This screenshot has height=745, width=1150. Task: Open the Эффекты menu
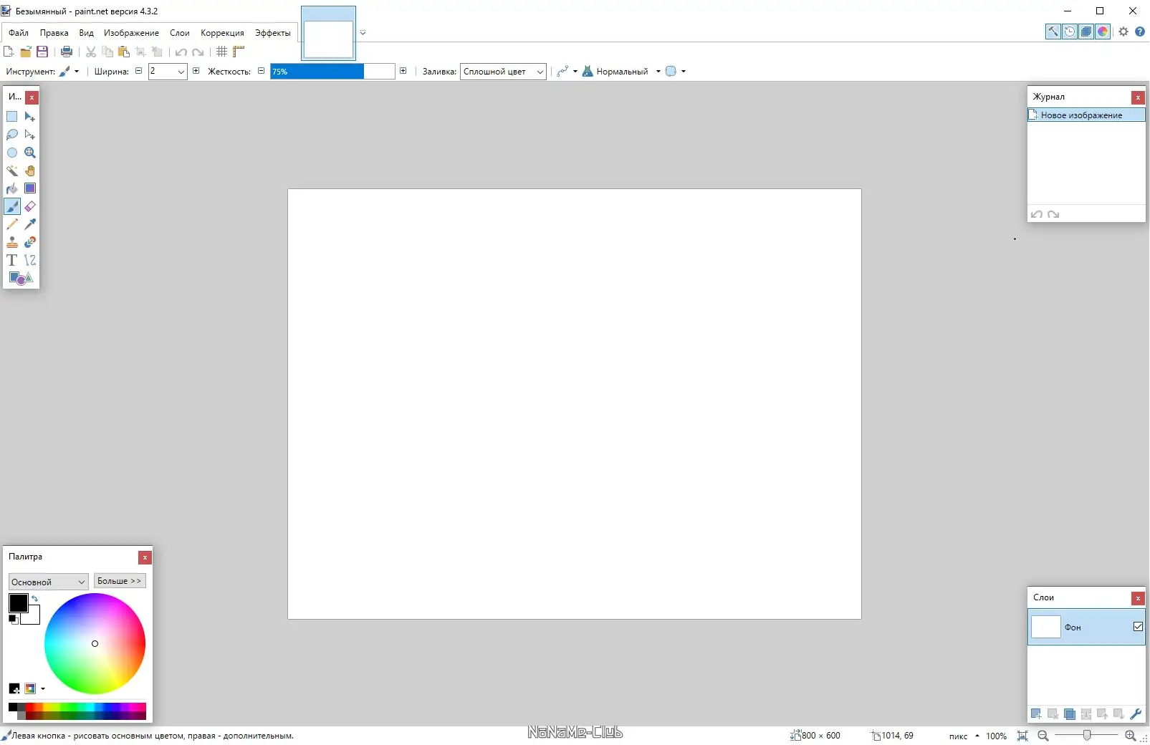tap(273, 33)
